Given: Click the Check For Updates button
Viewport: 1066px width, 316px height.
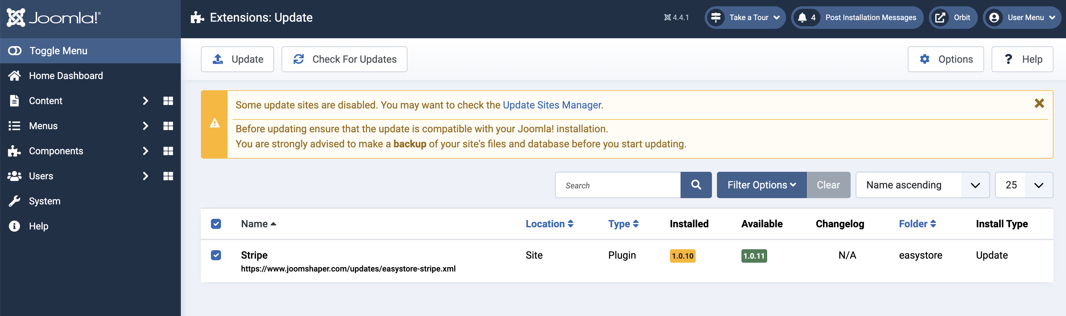Looking at the screenshot, I should coord(344,59).
